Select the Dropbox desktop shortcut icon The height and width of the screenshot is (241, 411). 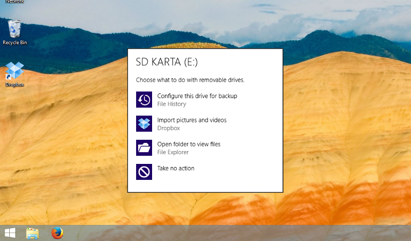(x=14, y=71)
